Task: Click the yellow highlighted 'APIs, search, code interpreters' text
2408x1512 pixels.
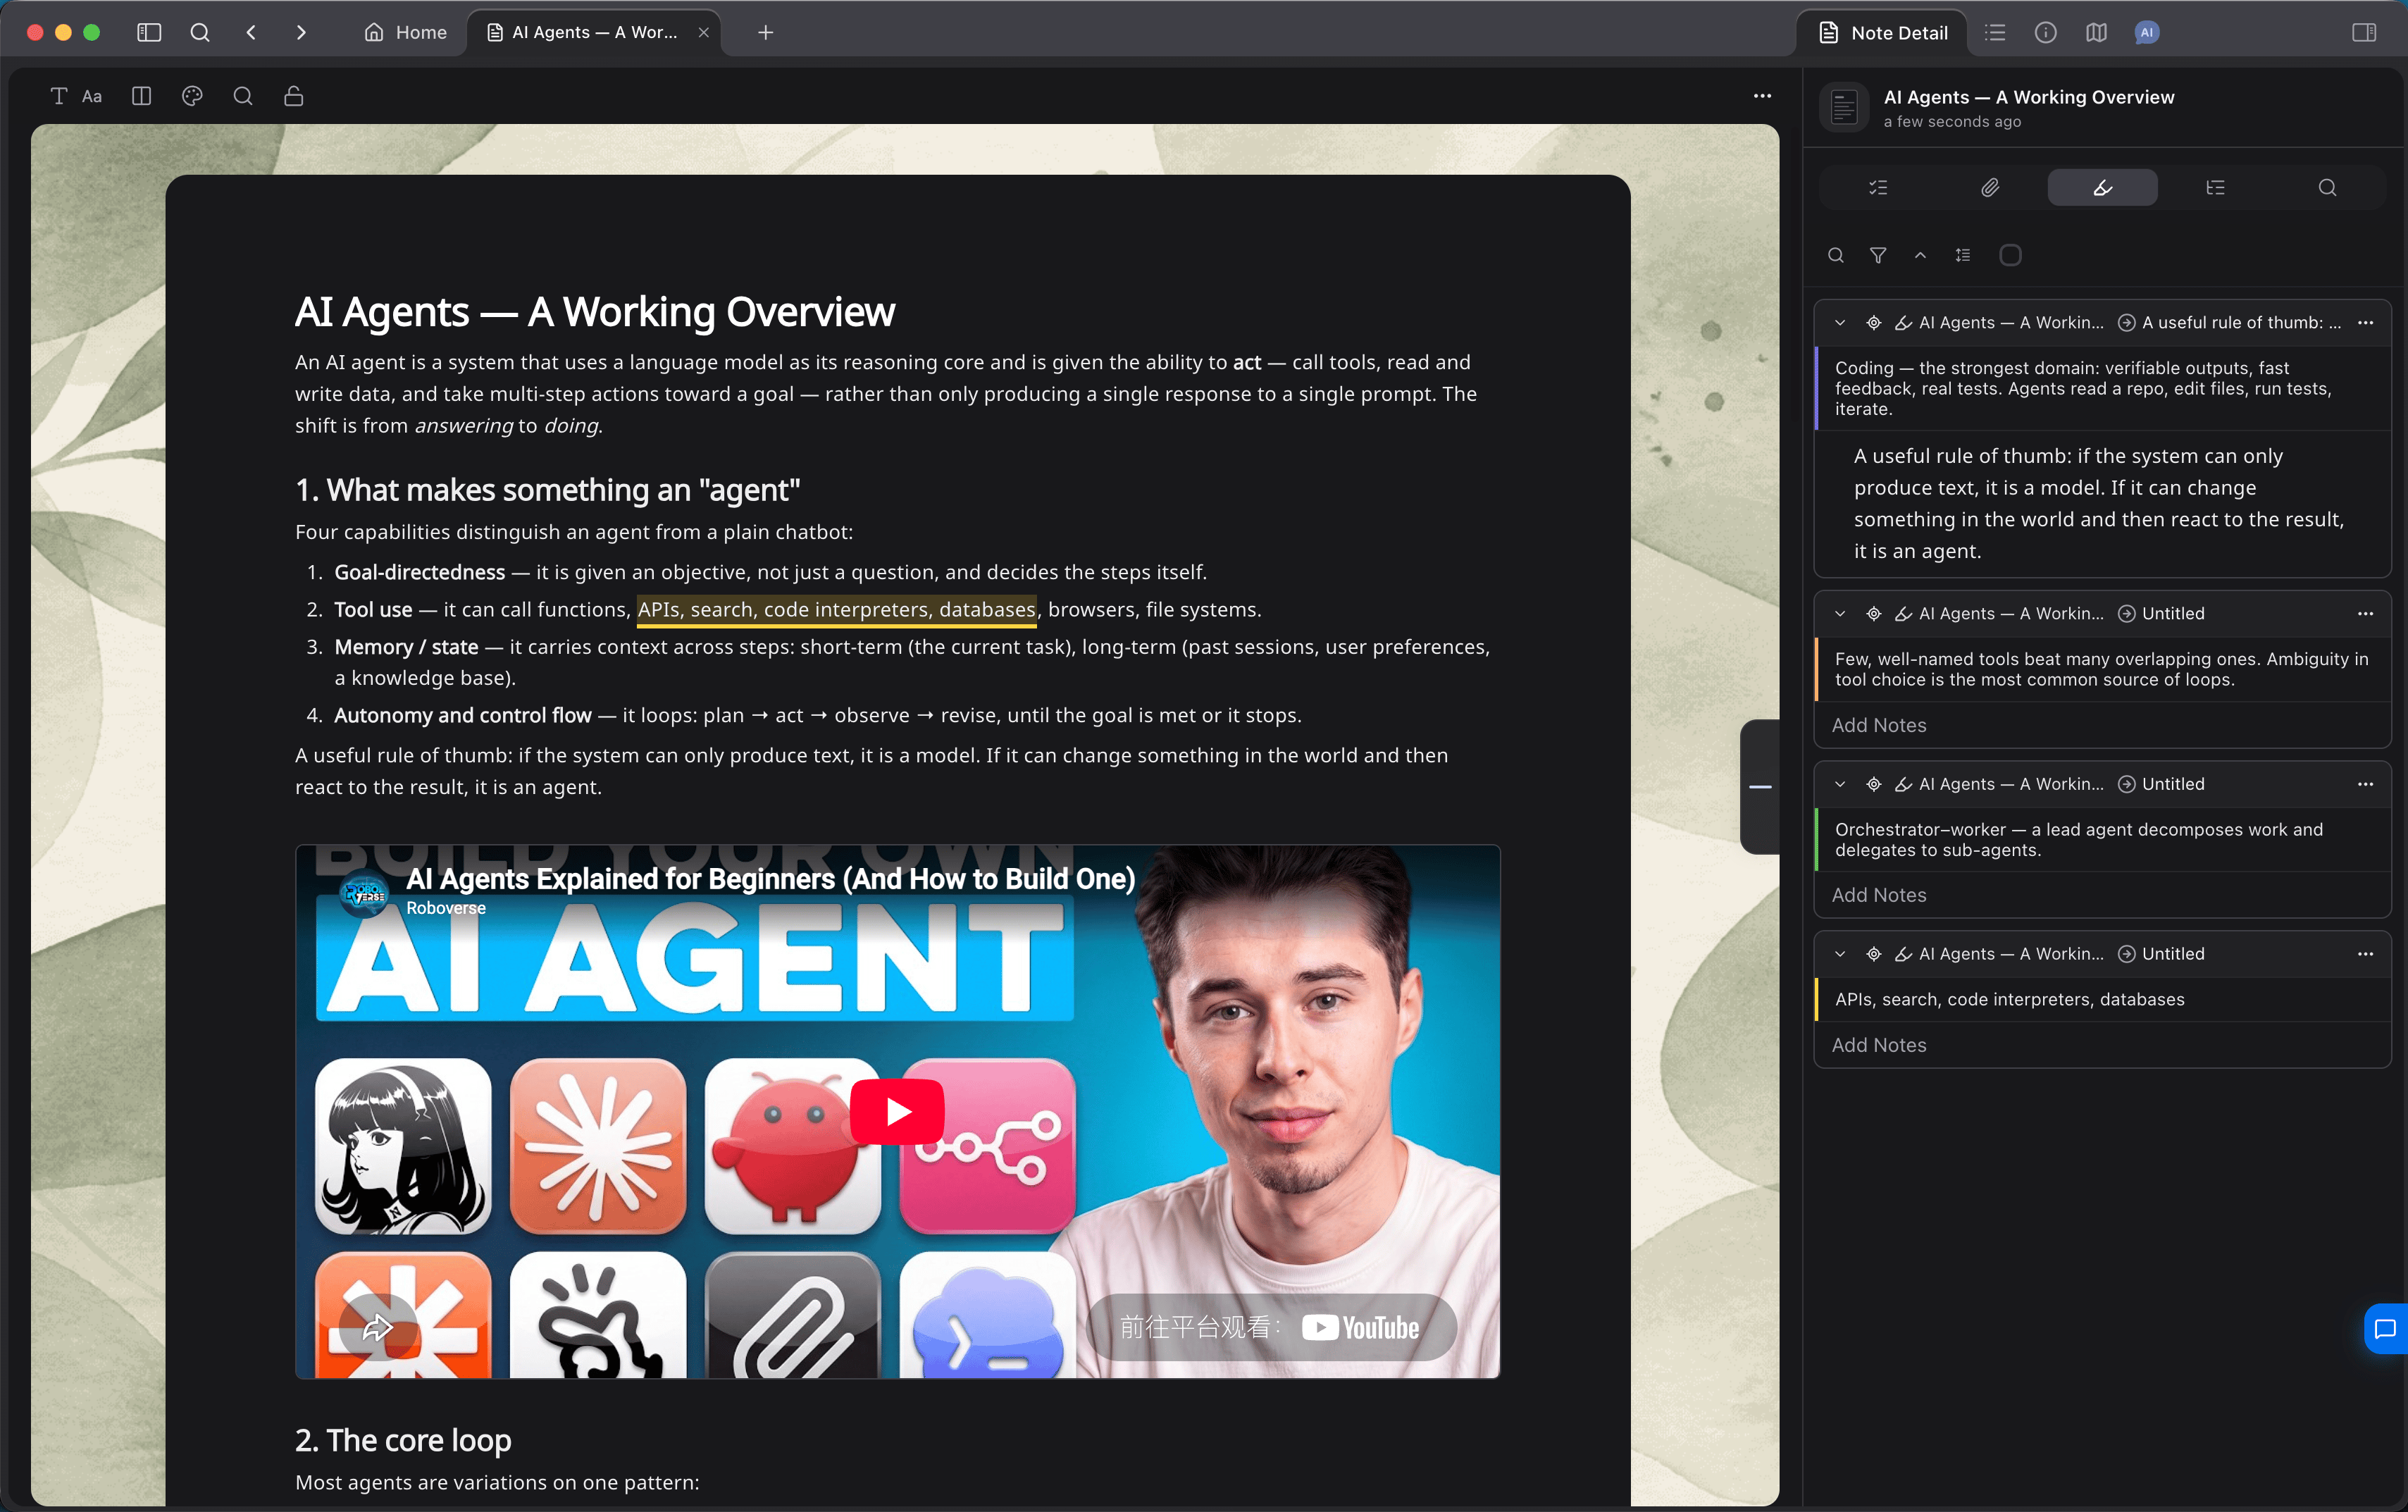Action: (837, 610)
